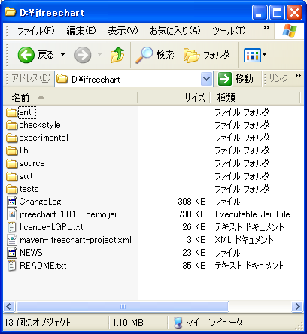Select the experimental folder icon

pyautogui.click(x=12, y=138)
